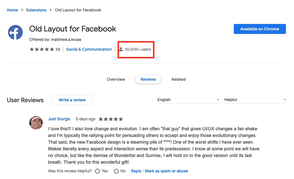Go to the Home breadcrumb link
294x179 pixels.
(12, 10)
